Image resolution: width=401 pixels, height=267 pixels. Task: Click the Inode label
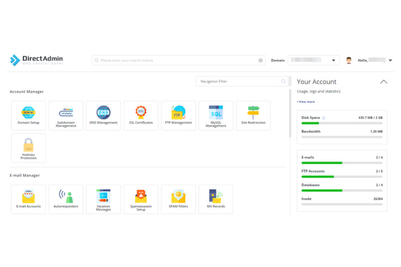click(x=306, y=199)
